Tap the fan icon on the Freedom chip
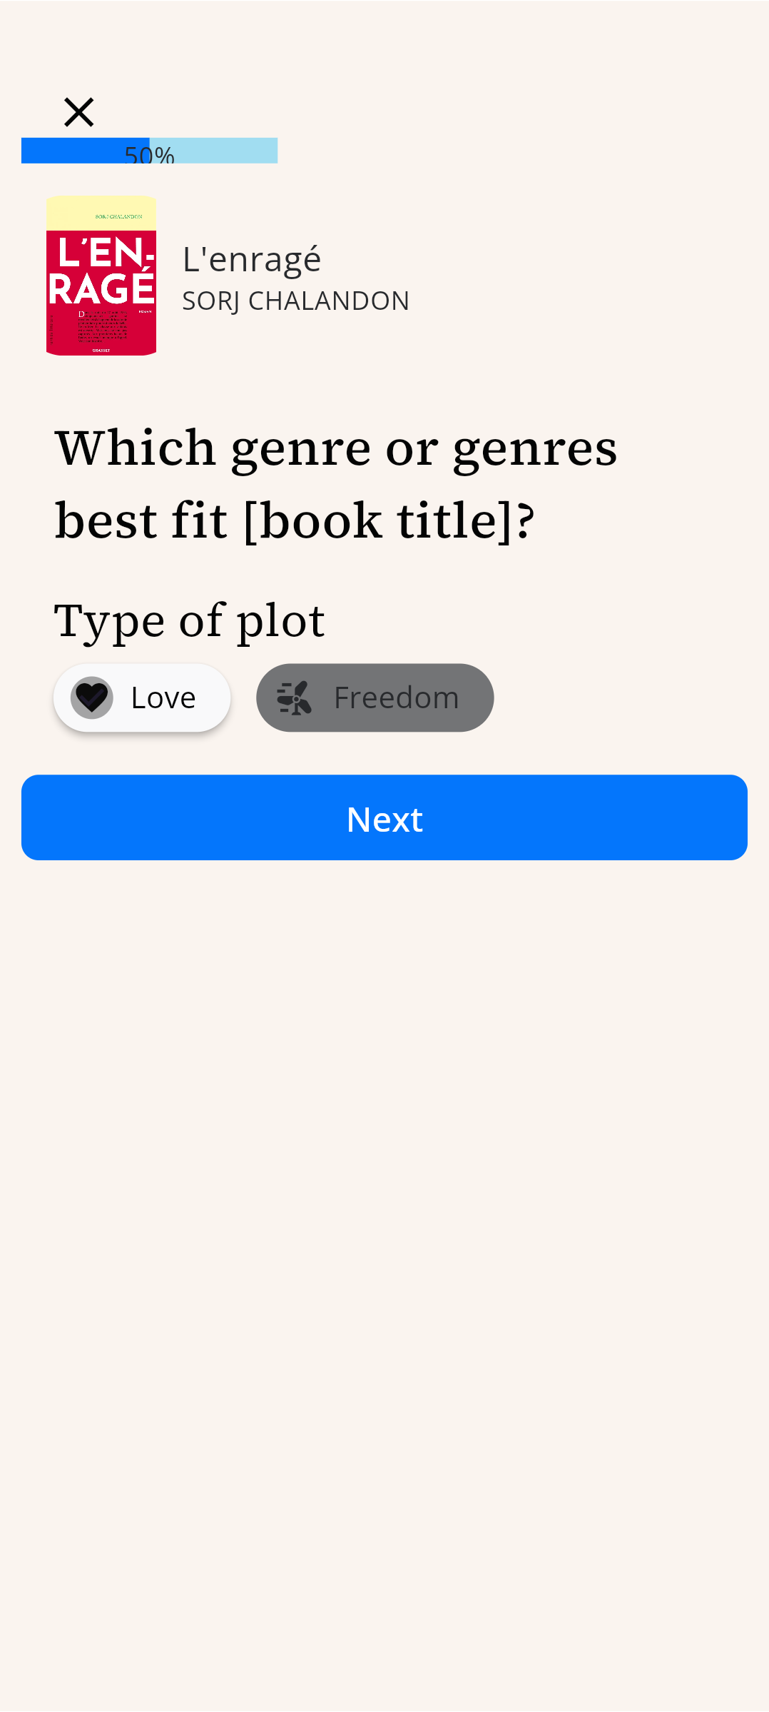769x1712 pixels. [x=295, y=698]
